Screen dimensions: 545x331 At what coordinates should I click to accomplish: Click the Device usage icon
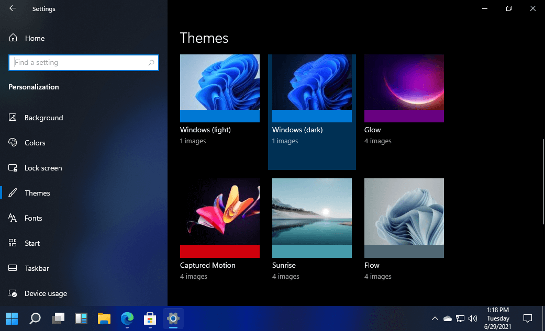coord(13,293)
